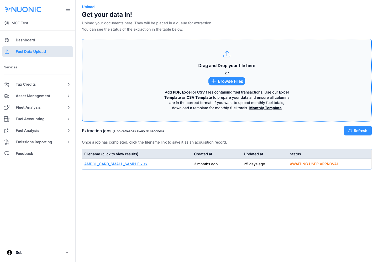Screen dimensions: 378x262
Task: Click the Nuonic logo icon
Action: 8,9
